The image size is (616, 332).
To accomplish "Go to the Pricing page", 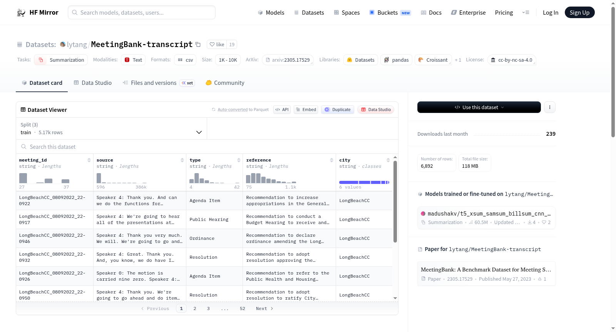I will point(504,12).
